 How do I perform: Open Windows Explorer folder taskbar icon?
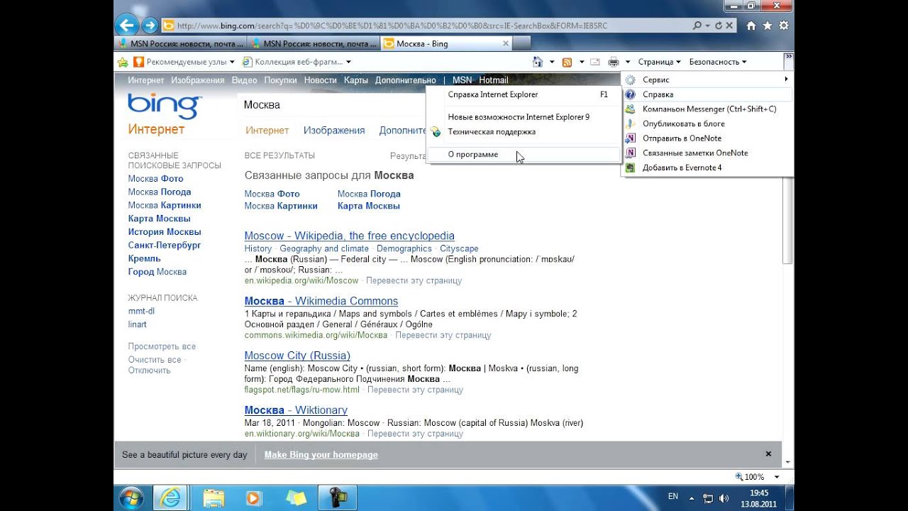[214, 498]
